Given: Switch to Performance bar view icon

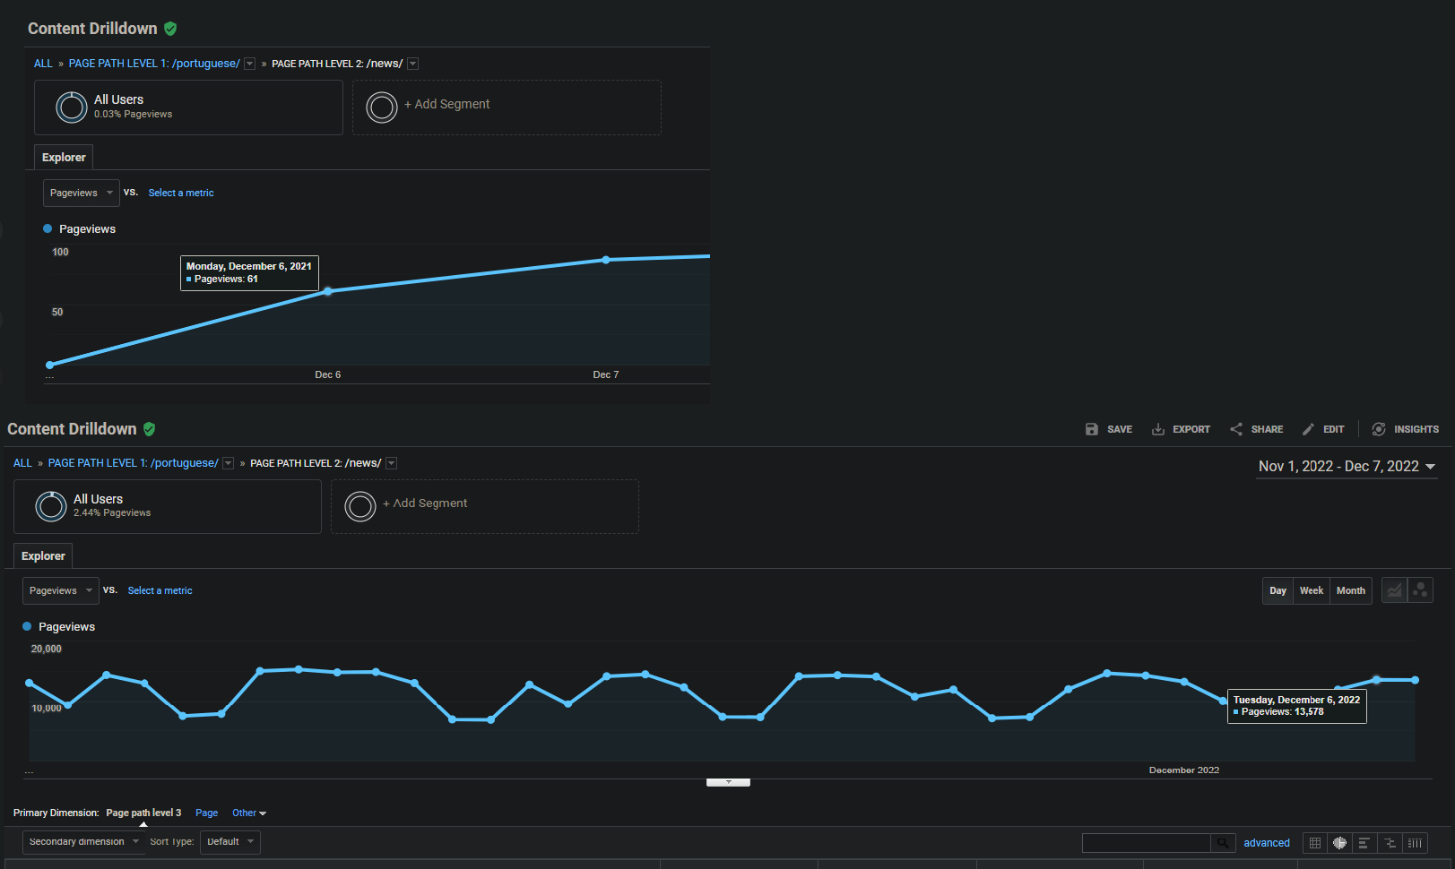Looking at the screenshot, I should [1364, 843].
